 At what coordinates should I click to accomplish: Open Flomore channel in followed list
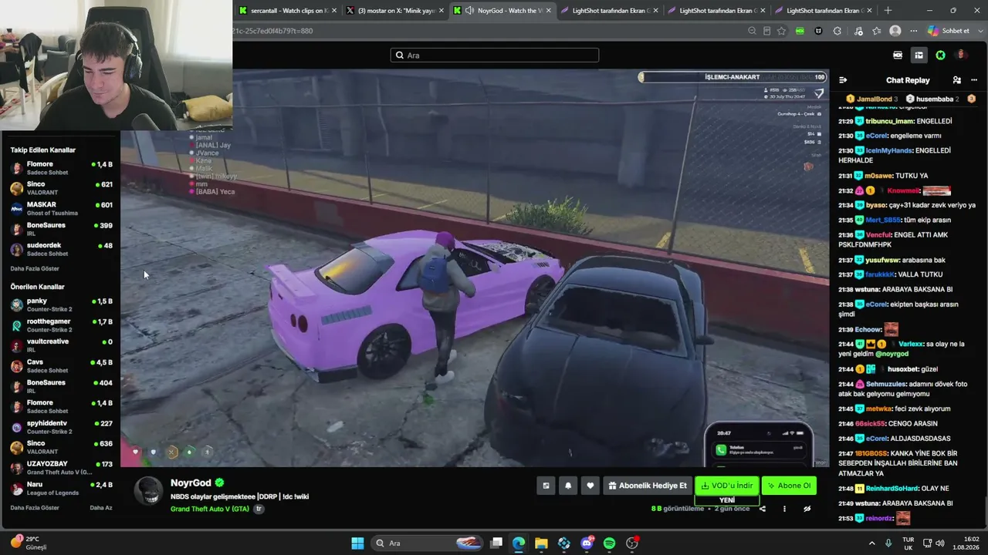point(62,168)
